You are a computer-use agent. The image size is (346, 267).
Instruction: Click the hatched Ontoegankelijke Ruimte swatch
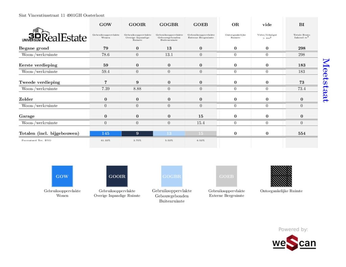[x=281, y=176]
